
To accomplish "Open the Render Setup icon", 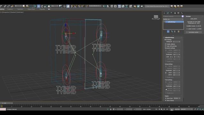I will pyautogui.click(x=135, y=6).
